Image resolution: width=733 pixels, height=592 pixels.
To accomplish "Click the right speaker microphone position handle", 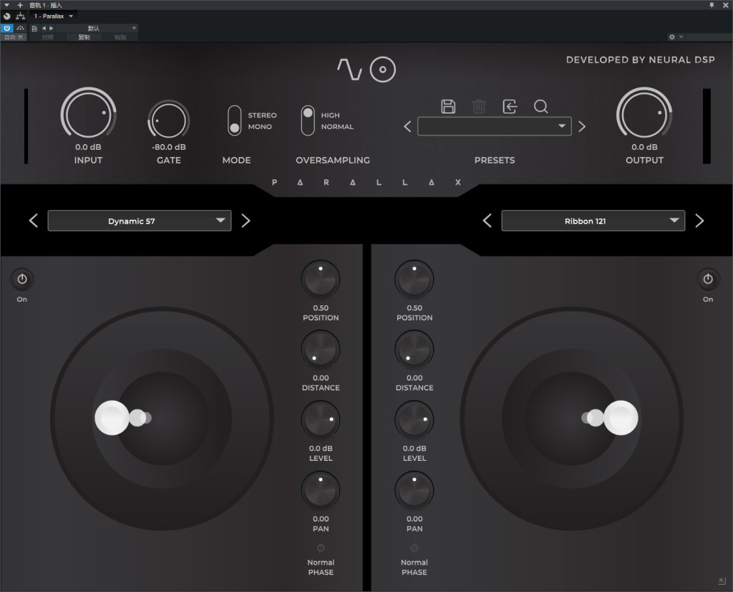I will click(621, 417).
